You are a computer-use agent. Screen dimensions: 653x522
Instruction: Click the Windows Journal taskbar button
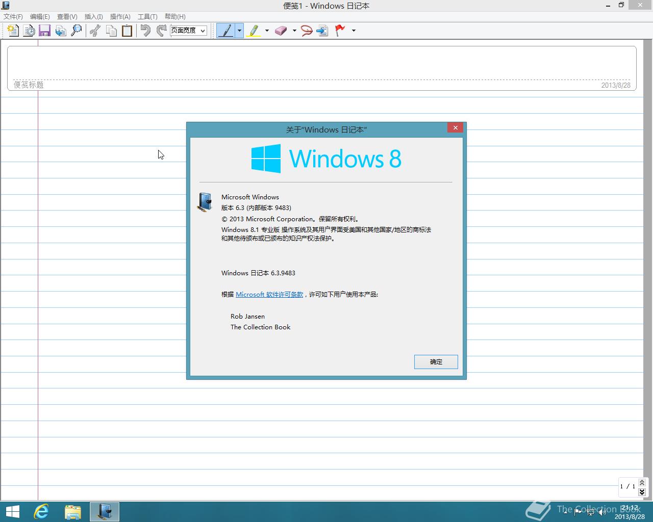tap(105, 512)
